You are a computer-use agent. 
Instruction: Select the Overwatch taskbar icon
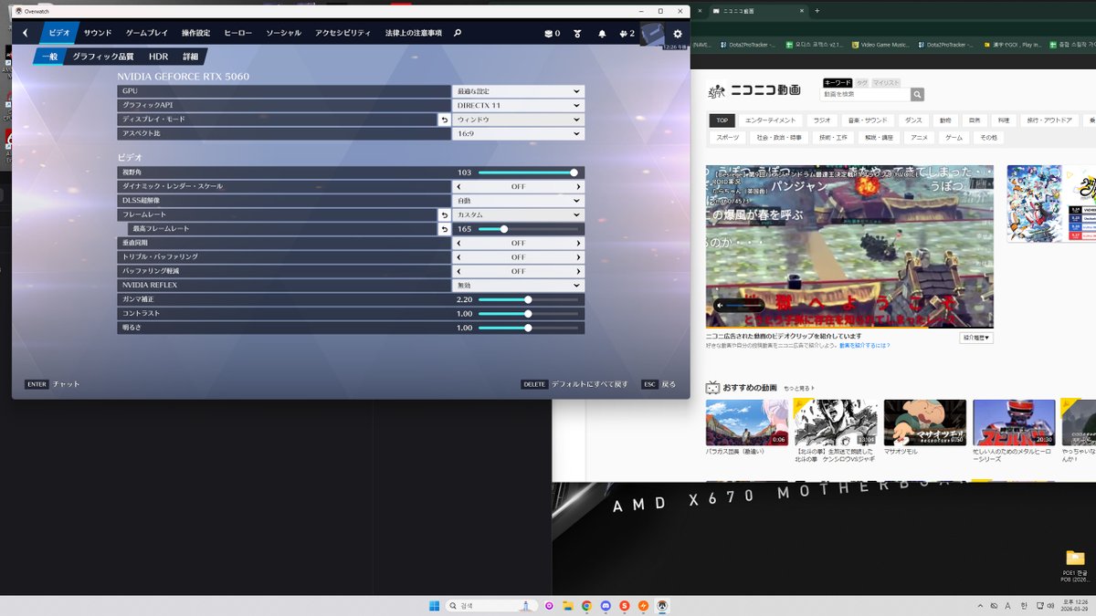[x=663, y=605]
